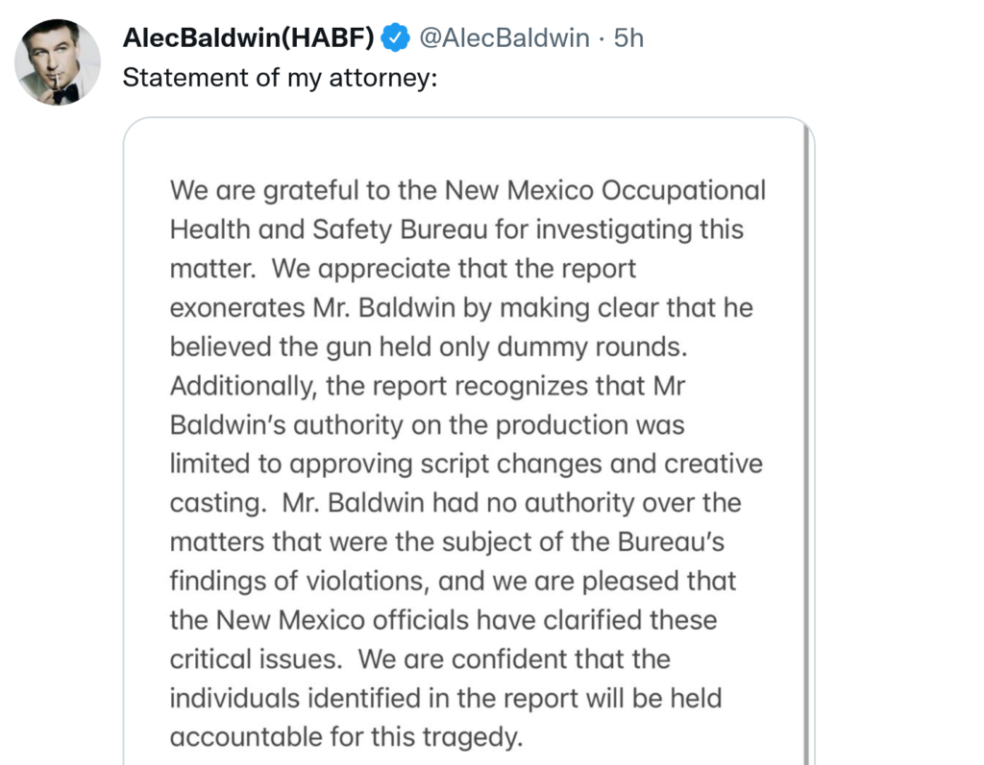Click the "Statement of my attorney:" tweet text
The image size is (984, 765).
coord(280,78)
